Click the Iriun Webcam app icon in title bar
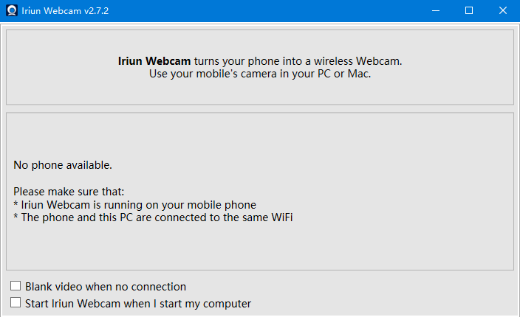This screenshot has width=520, height=317. [12, 10]
